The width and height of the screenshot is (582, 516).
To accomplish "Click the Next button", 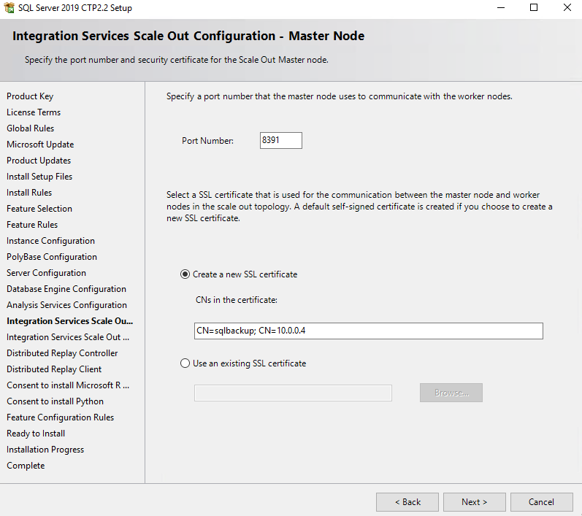I will click(475, 502).
